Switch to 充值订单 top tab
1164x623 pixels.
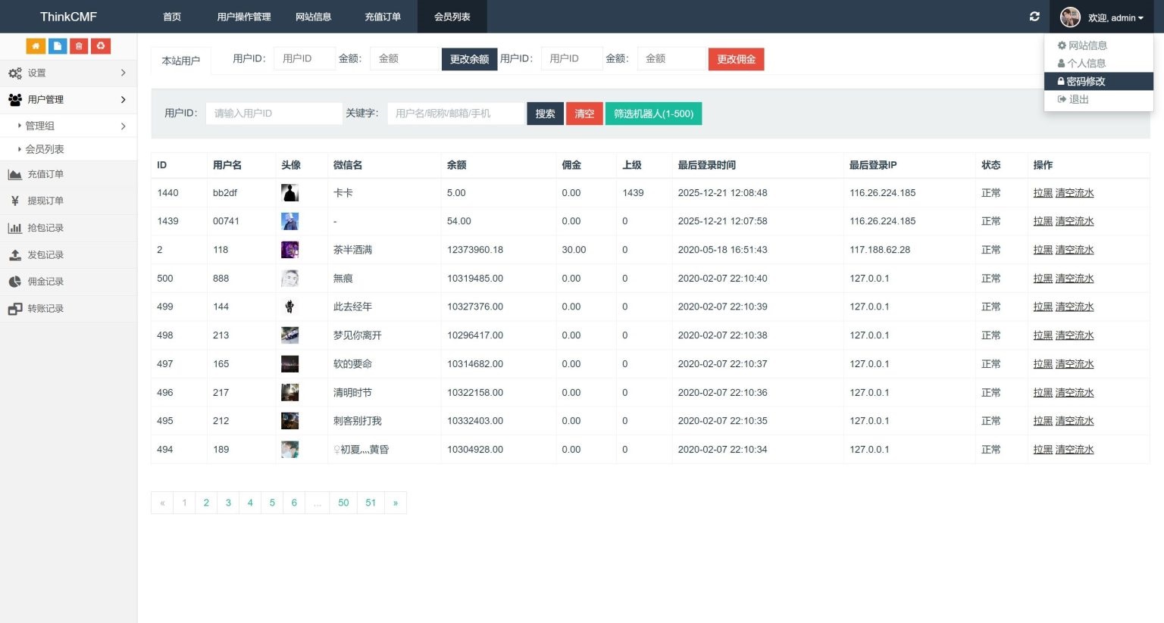tap(383, 17)
